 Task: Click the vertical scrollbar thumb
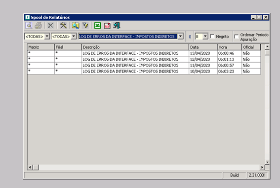point(267,53)
